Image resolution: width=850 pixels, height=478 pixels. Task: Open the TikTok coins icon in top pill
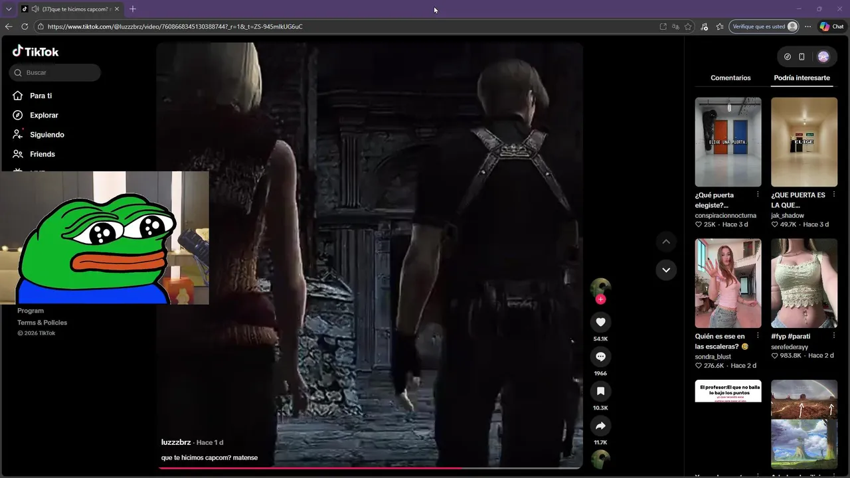(x=788, y=56)
